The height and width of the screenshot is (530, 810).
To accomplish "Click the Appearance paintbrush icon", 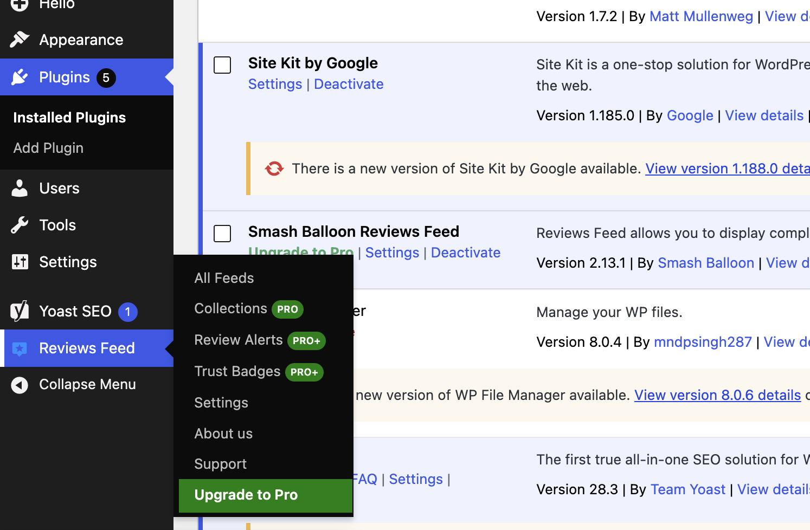I will click(x=20, y=40).
